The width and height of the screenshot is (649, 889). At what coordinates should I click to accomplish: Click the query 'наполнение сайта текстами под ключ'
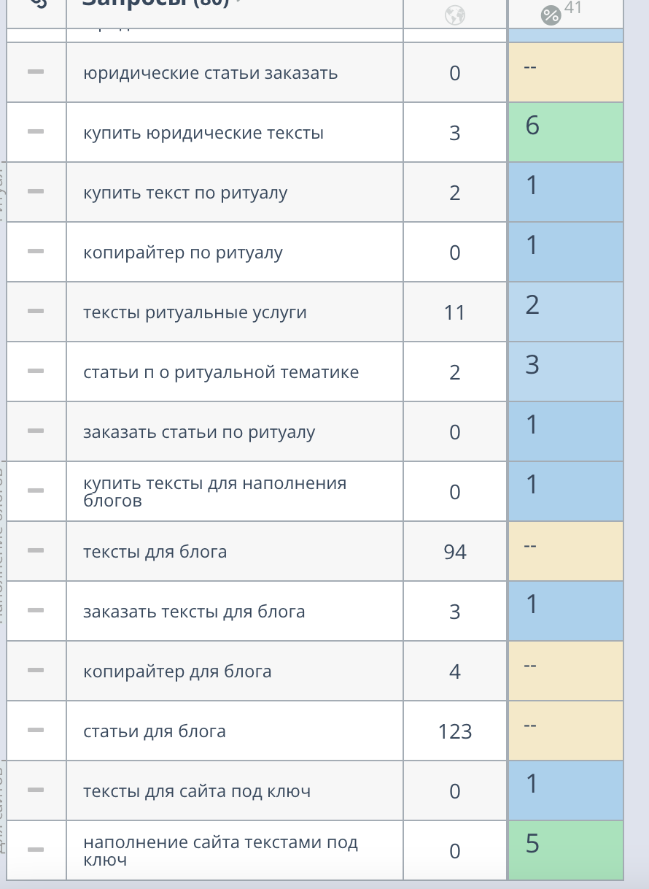pos(220,850)
